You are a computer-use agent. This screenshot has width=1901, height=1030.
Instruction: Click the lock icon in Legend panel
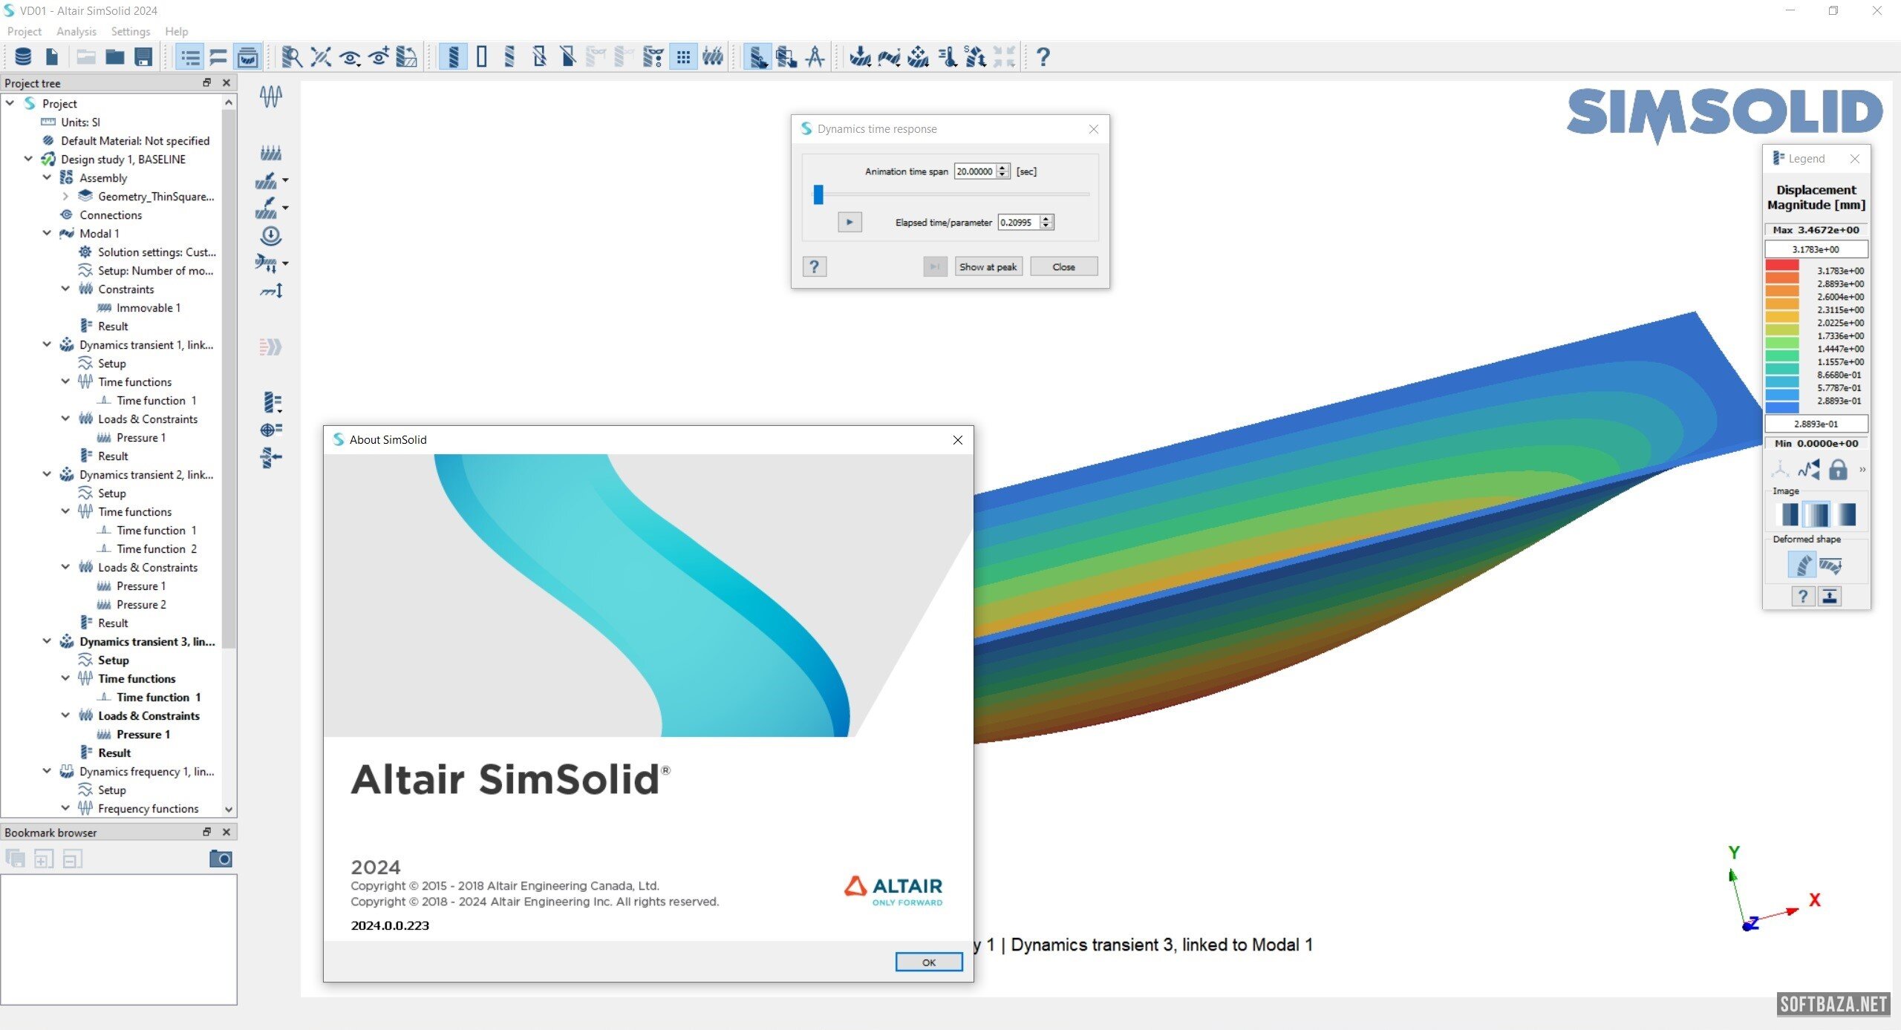(x=1837, y=470)
